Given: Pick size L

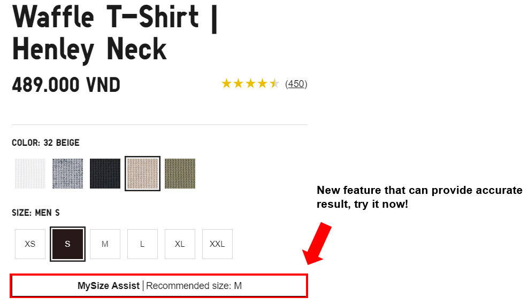Looking at the screenshot, I should pos(142,244).
